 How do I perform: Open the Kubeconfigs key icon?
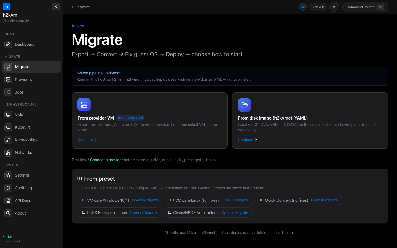pos(8,140)
